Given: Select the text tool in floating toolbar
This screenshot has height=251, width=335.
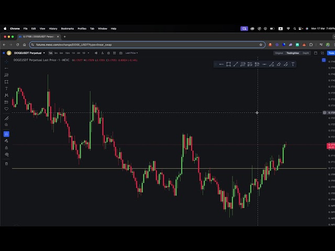Looking at the screenshot, I should [x=293, y=64].
